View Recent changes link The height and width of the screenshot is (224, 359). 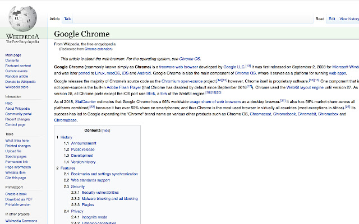click(17, 119)
